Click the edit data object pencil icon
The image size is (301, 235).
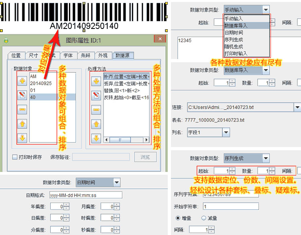[22, 95]
